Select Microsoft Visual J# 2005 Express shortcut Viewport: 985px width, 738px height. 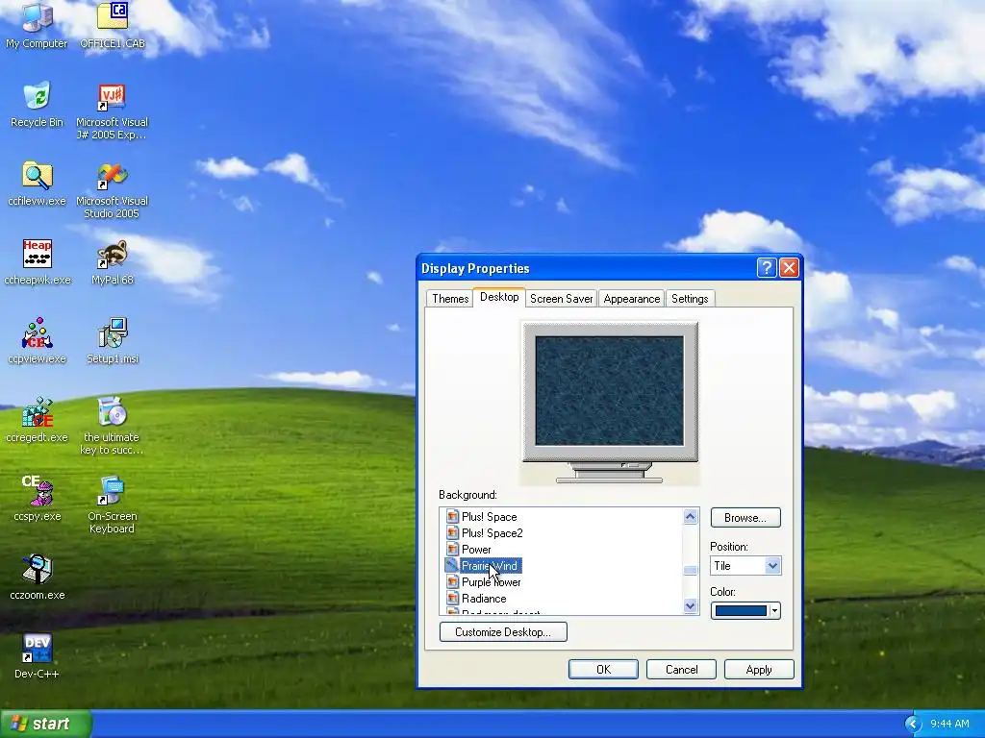pos(112,111)
